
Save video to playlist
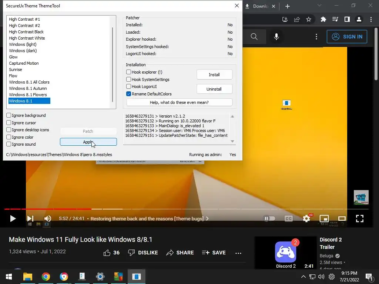point(214,253)
